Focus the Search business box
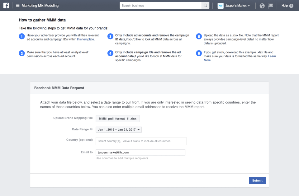This screenshot has height=196, width=299. (x=160, y=6)
